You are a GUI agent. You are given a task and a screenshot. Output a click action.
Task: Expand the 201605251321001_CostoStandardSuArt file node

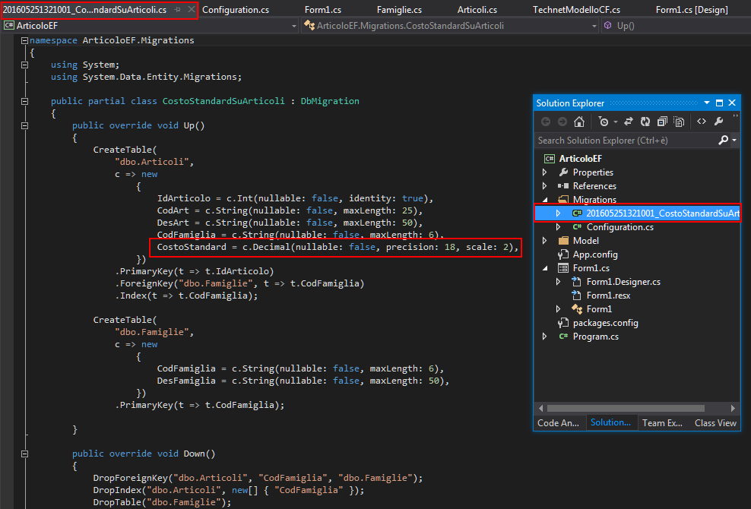pyautogui.click(x=559, y=213)
